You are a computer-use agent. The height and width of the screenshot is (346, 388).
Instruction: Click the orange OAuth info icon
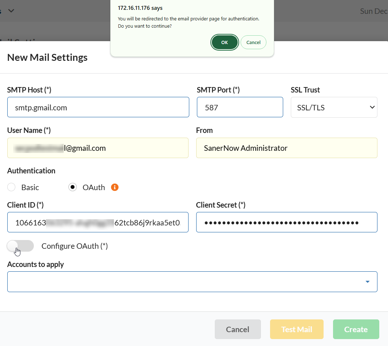click(x=115, y=187)
